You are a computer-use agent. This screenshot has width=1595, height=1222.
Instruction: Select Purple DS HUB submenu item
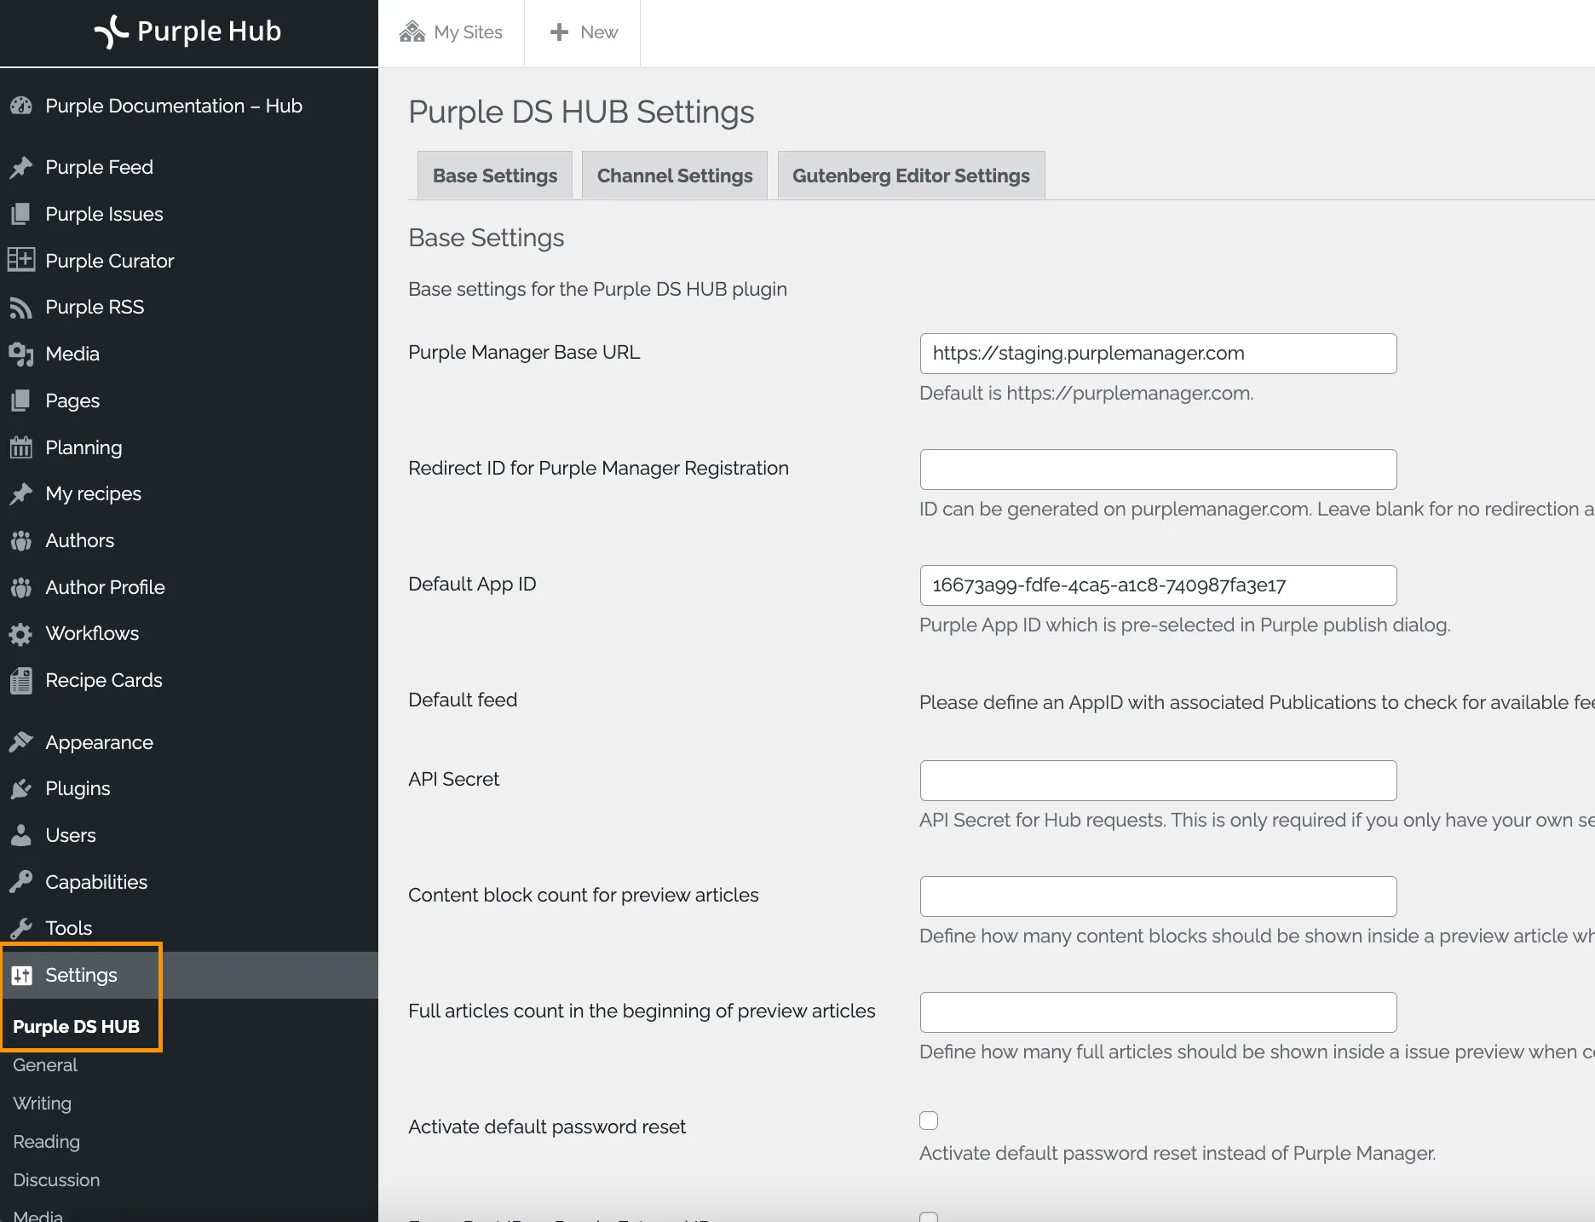click(x=76, y=1026)
